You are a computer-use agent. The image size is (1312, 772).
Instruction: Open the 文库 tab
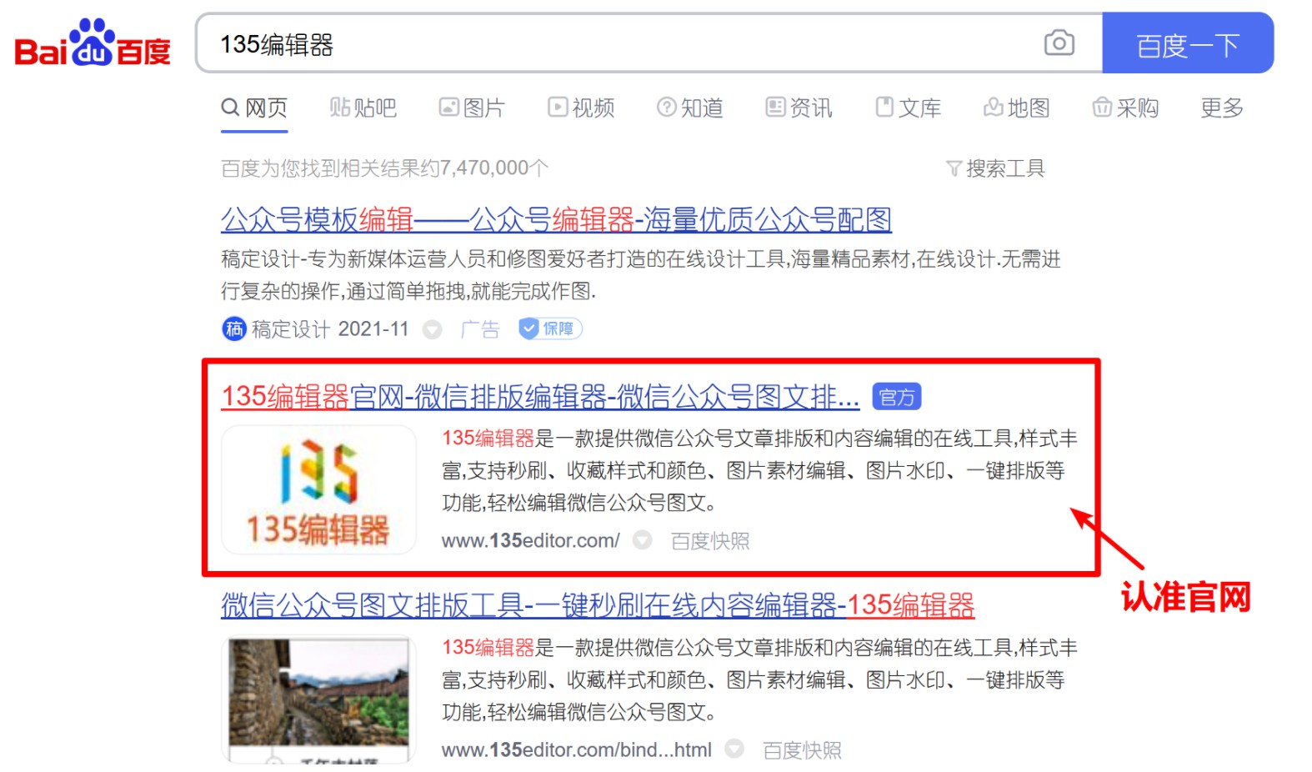(x=908, y=108)
